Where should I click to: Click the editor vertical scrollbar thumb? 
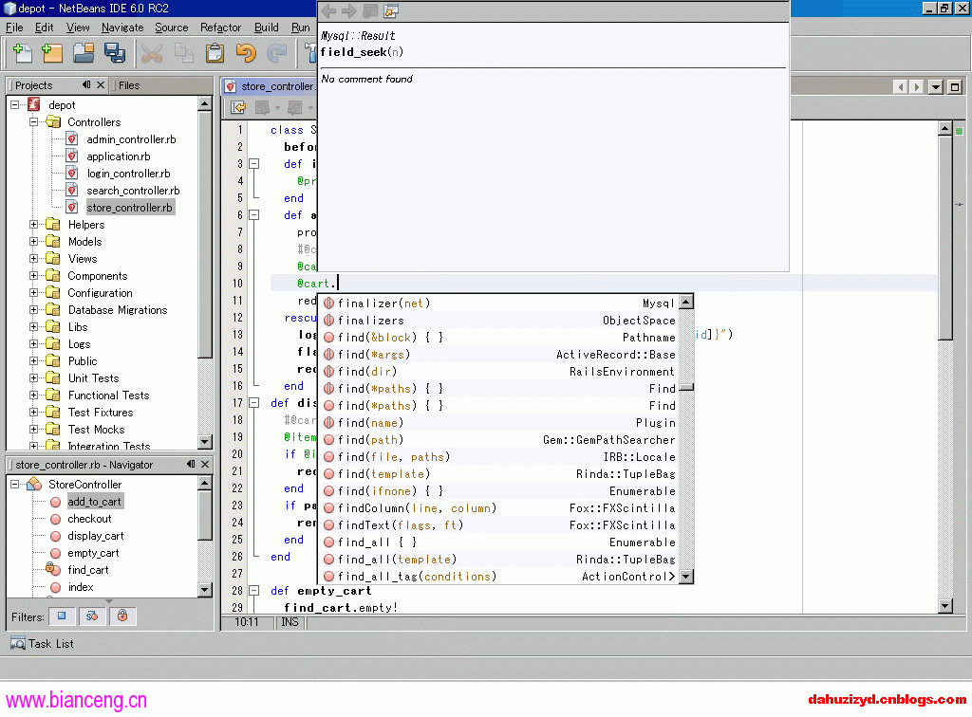945,238
